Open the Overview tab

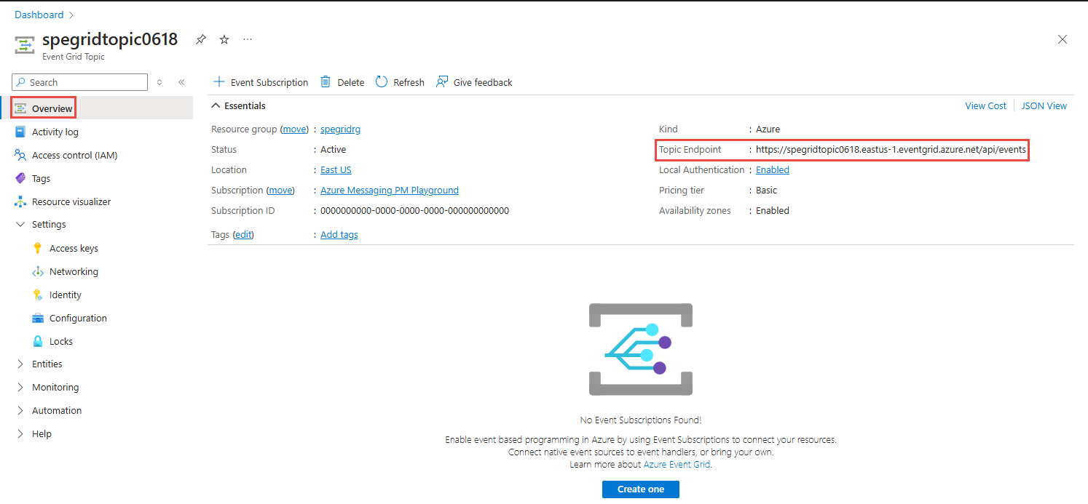tap(51, 108)
